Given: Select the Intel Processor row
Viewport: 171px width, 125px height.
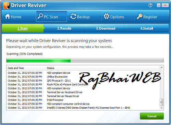Looking at the screenshot, I should tap(83, 100).
